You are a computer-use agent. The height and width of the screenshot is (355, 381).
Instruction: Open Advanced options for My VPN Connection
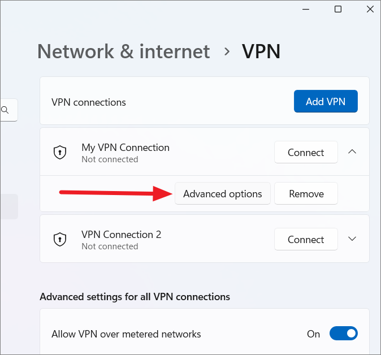tap(223, 194)
